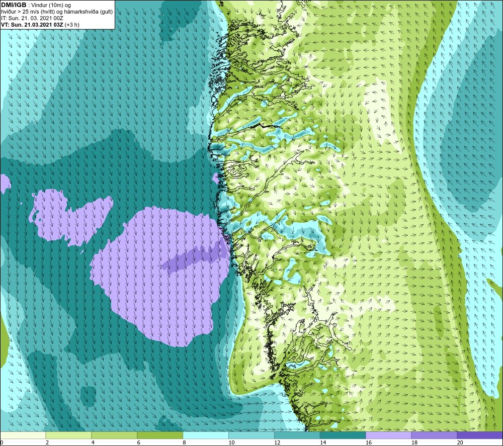Screen dimensions: 503x446
Task: Click the legend scale label '12'
Action: click(x=277, y=443)
